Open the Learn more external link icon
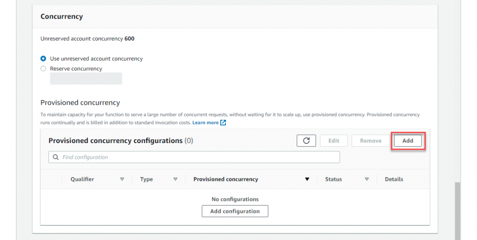This screenshot has width=477, height=240. [223, 123]
